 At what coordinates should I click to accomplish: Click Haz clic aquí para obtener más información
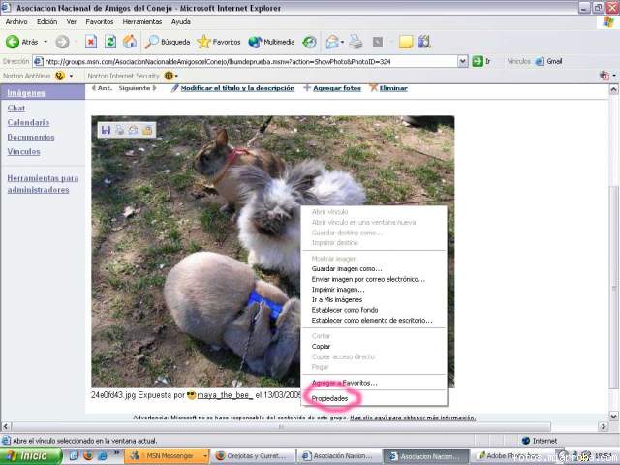pos(413,418)
